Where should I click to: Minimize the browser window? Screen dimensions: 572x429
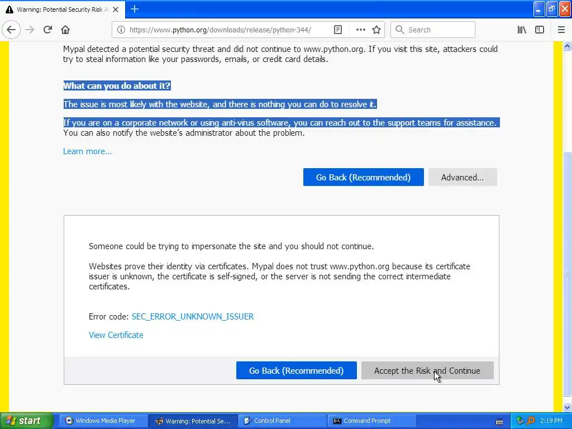tap(539, 9)
